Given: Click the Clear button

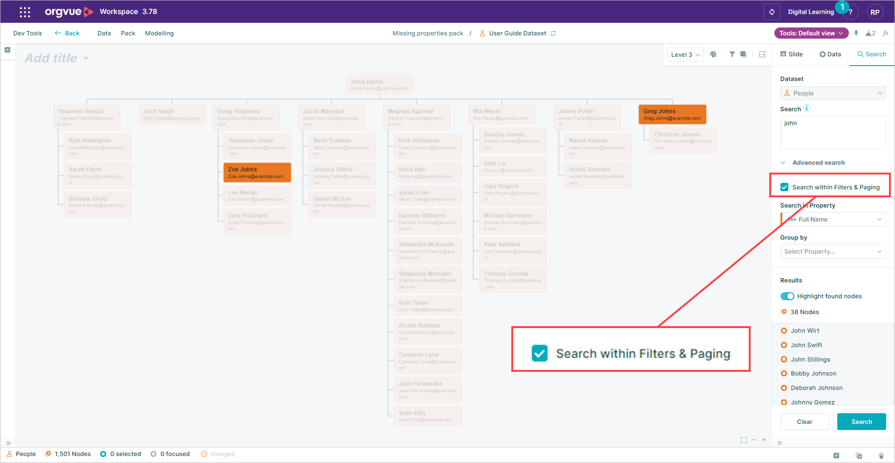Looking at the screenshot, I should click(x=805, y=422).
